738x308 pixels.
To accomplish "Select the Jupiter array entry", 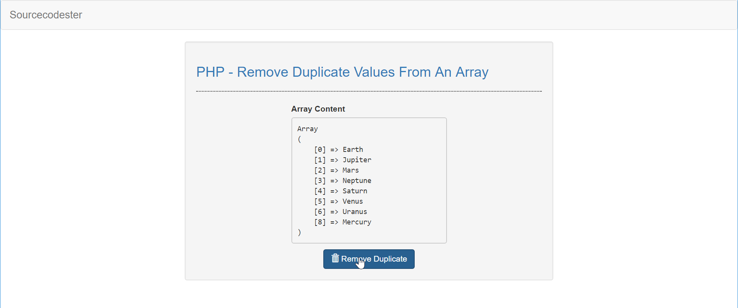I will (342, 160).
